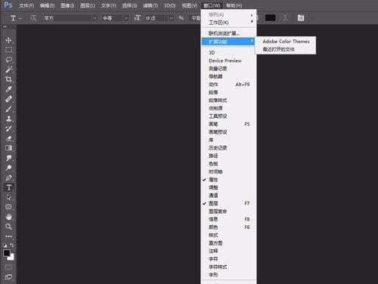Viewport: 378px width, 284px height.
Task: Open the Edit Toolbar three-dots button
Action: pyautogui.click(x=8, y=236)
